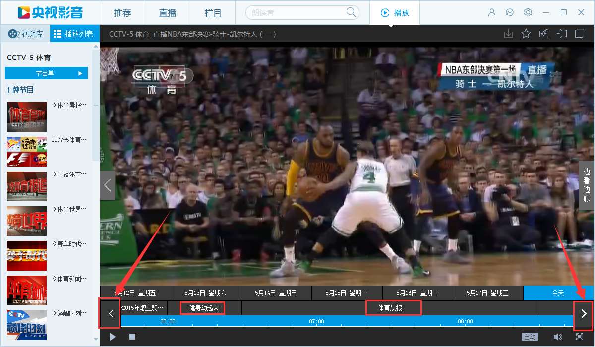Open the 视频库 sidebar tab
595x347 pixels.
pyautogui.click(x=26, y=34)
